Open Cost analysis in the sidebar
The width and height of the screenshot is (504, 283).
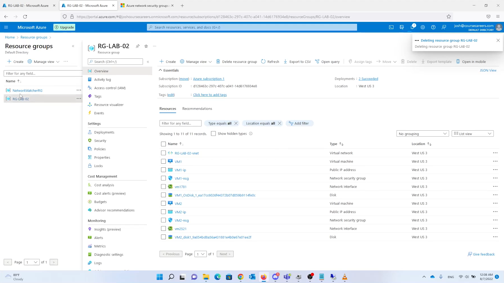pos(104,185)
